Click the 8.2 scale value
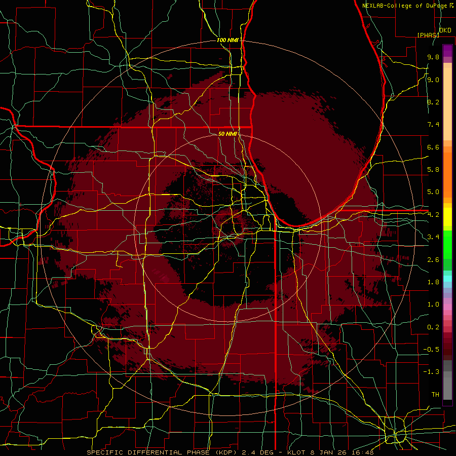Image resolution: width=456 pixels, height=456 pixels. tap(433, 102)
